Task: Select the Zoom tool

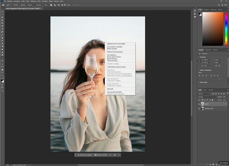Action: coord(2,72)
